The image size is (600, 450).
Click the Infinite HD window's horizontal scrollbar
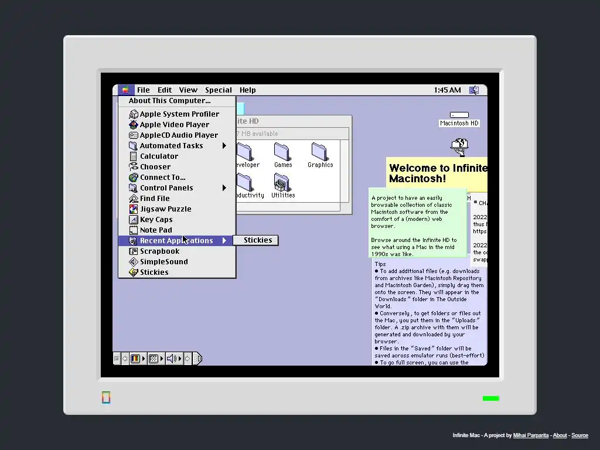point(288,207)
